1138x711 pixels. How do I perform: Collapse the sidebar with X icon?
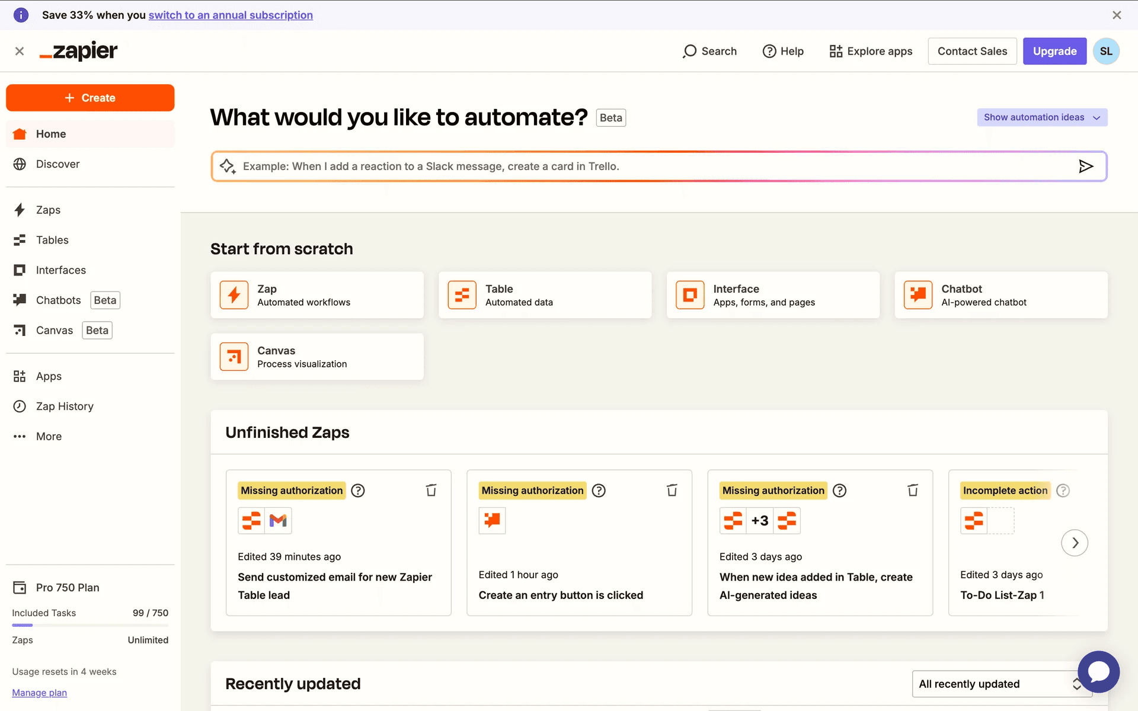click(x=20, y=52)
